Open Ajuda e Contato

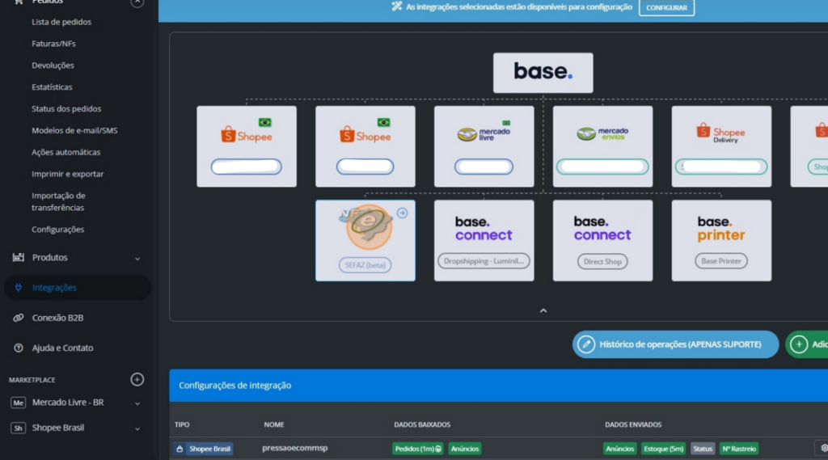[62, 348]
